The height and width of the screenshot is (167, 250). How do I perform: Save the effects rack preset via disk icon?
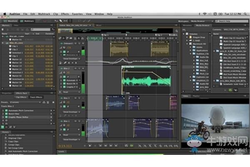pyautogui.click(x=44, y=102)
